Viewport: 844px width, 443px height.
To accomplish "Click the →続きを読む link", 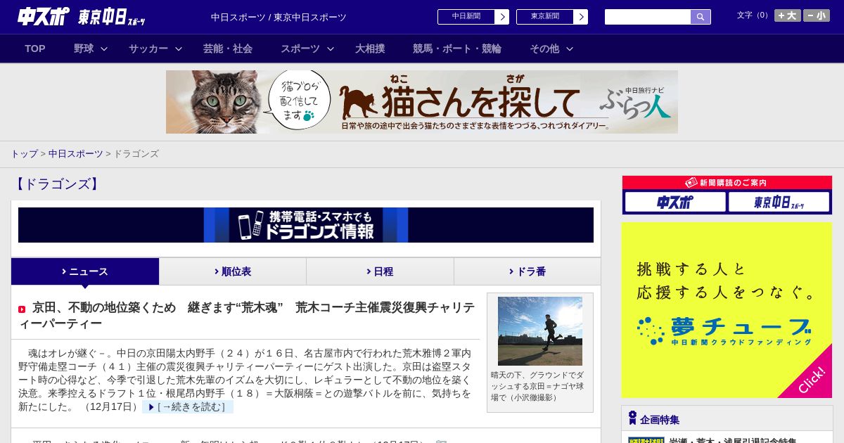I will [x=188, y=407].
